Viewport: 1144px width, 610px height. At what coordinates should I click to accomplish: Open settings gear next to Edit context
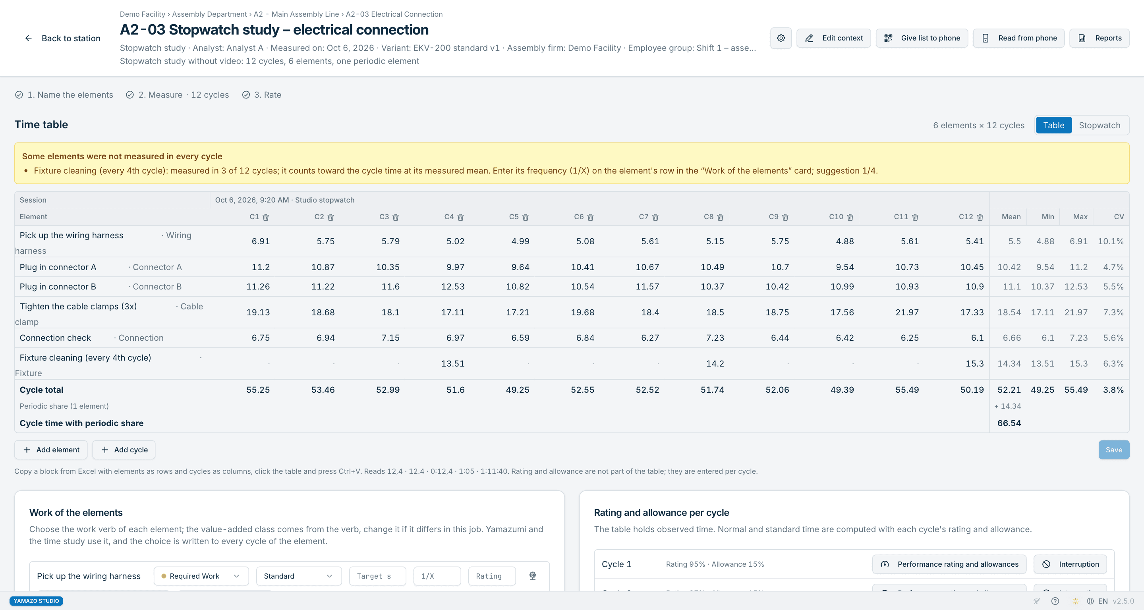[781, 38]
